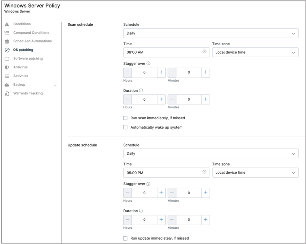The height and width of the screenshot is (244, 306).
Task: Increase Update schedule Duration minutes
Action: [x=205, y=220]
